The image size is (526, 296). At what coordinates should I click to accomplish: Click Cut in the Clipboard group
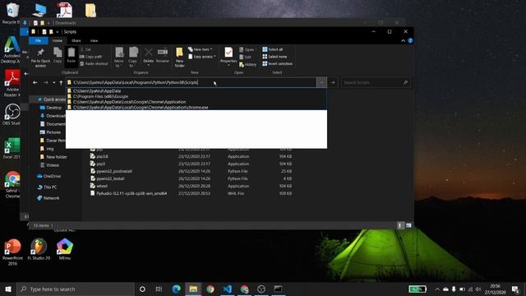pos(85,49)
